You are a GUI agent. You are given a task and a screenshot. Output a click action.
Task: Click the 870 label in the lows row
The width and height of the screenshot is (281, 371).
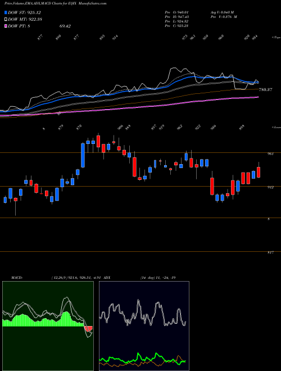pos(79,127)
